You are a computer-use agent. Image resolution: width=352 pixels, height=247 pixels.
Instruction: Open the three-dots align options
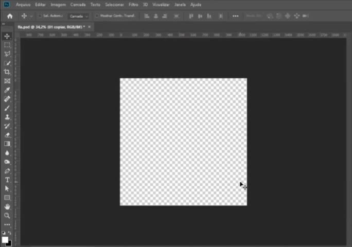(236, 16)
